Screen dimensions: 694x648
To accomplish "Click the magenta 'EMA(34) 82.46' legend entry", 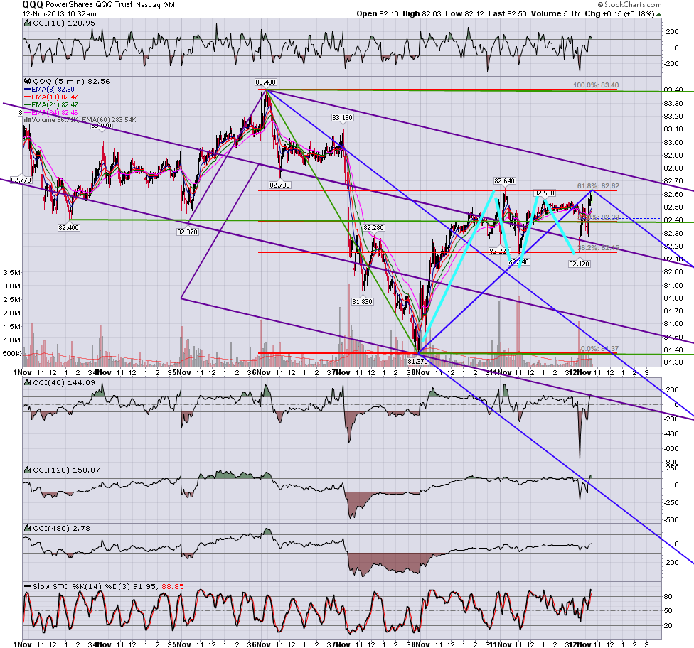I will click(55, 113).
